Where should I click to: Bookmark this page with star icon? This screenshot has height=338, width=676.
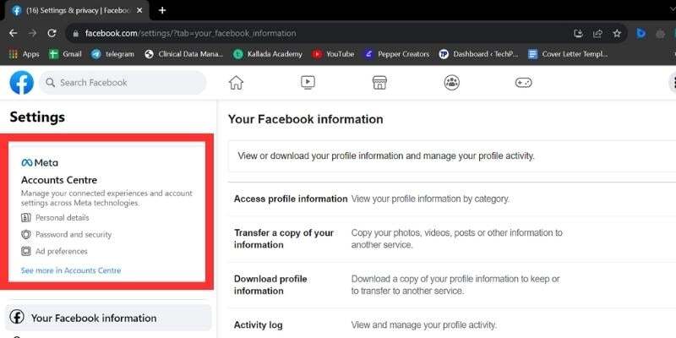pyautogui.click(x=617, y=33)
